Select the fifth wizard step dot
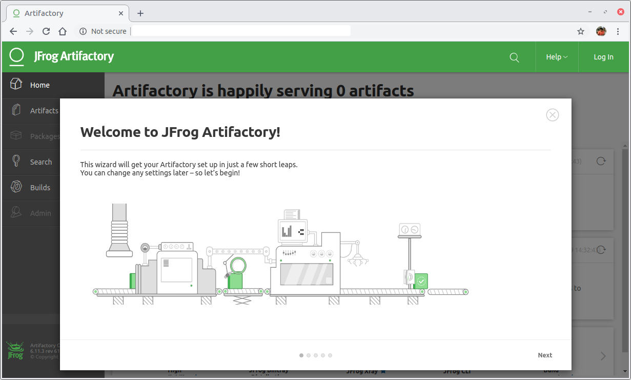631x380 pixels. (330, 355)
